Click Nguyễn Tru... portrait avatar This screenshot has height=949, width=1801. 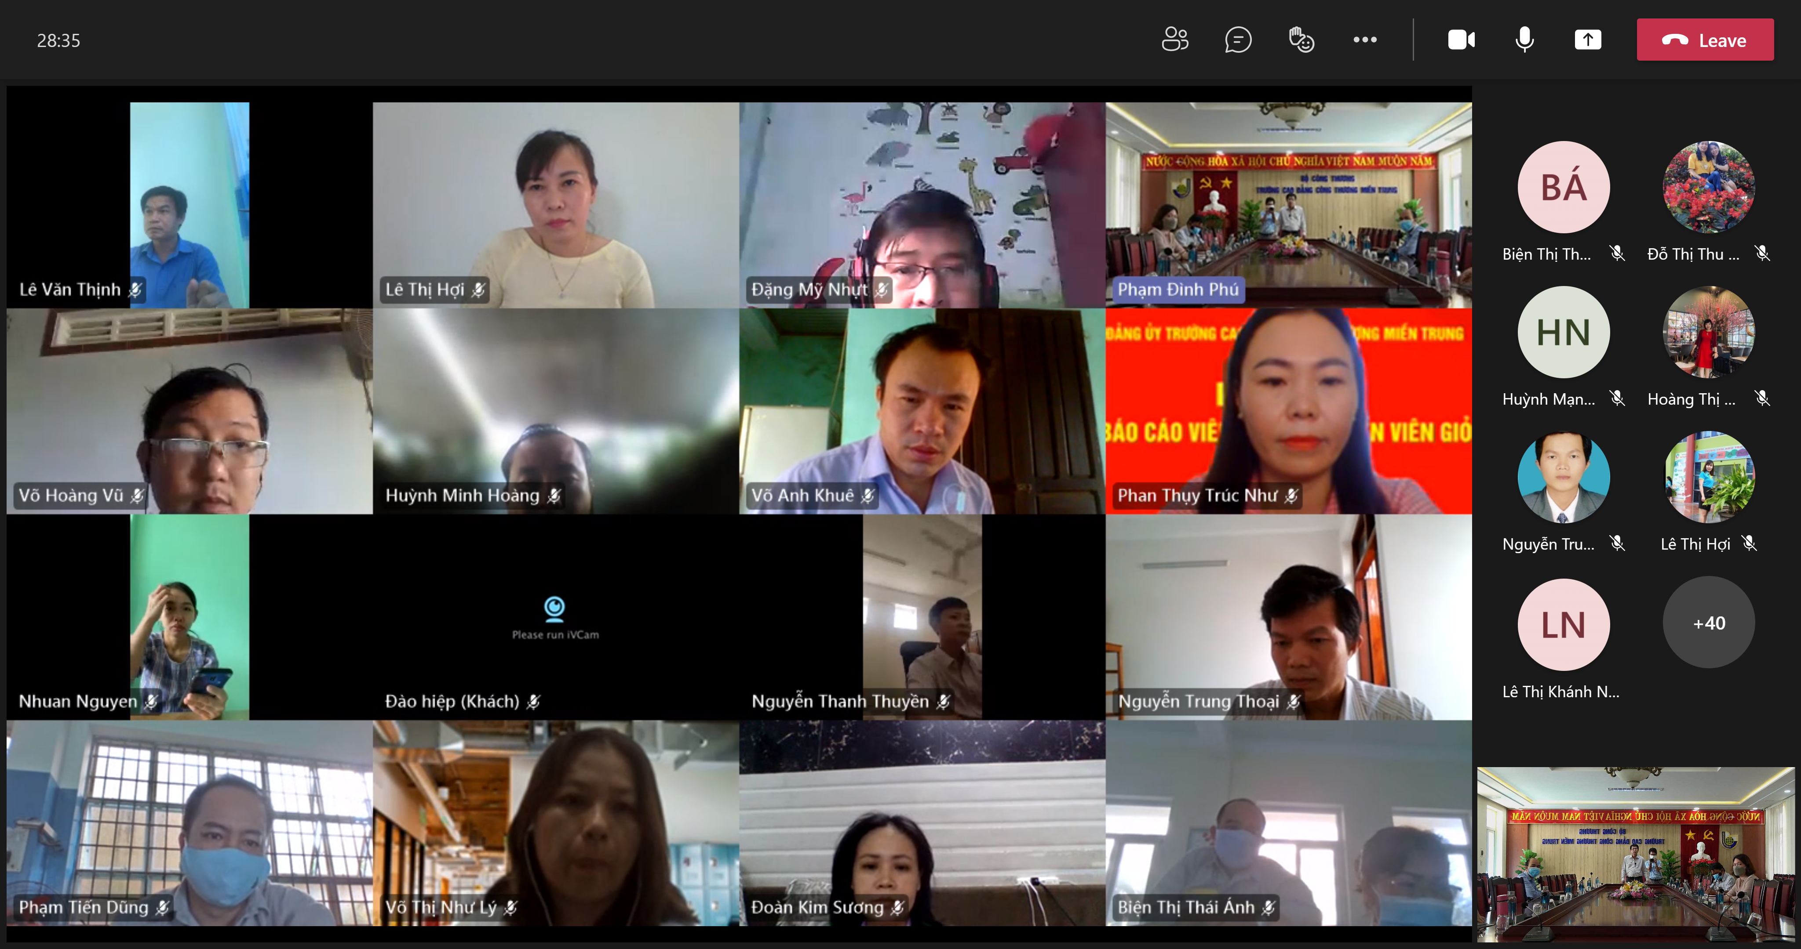[1563, 477]
